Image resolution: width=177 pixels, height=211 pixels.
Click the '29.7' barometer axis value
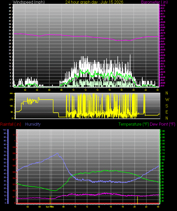click(x=162, y=36)
